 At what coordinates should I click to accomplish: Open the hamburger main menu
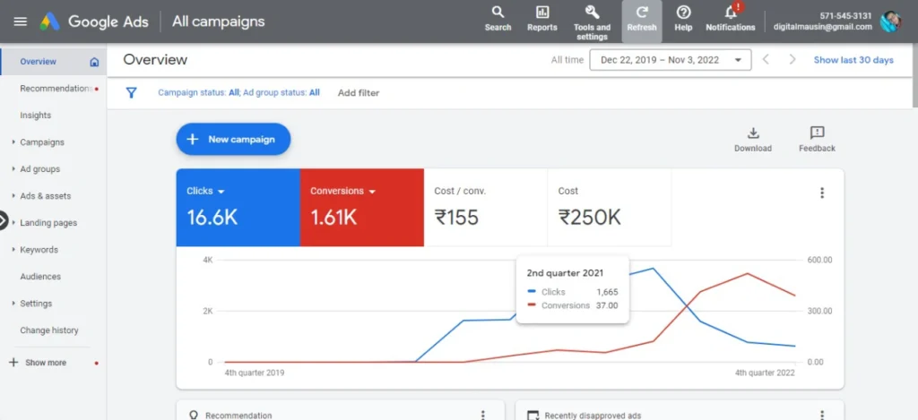pos(21,21)
